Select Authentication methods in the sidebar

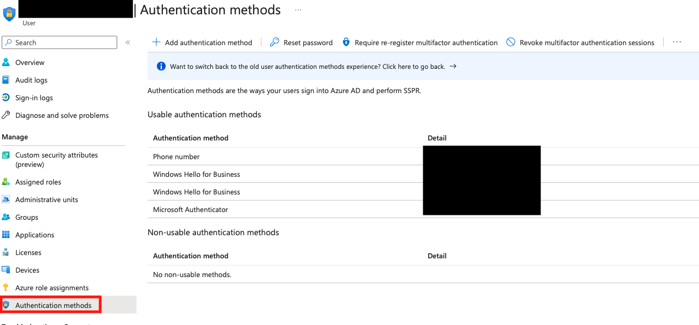click(x=53, y=306)
